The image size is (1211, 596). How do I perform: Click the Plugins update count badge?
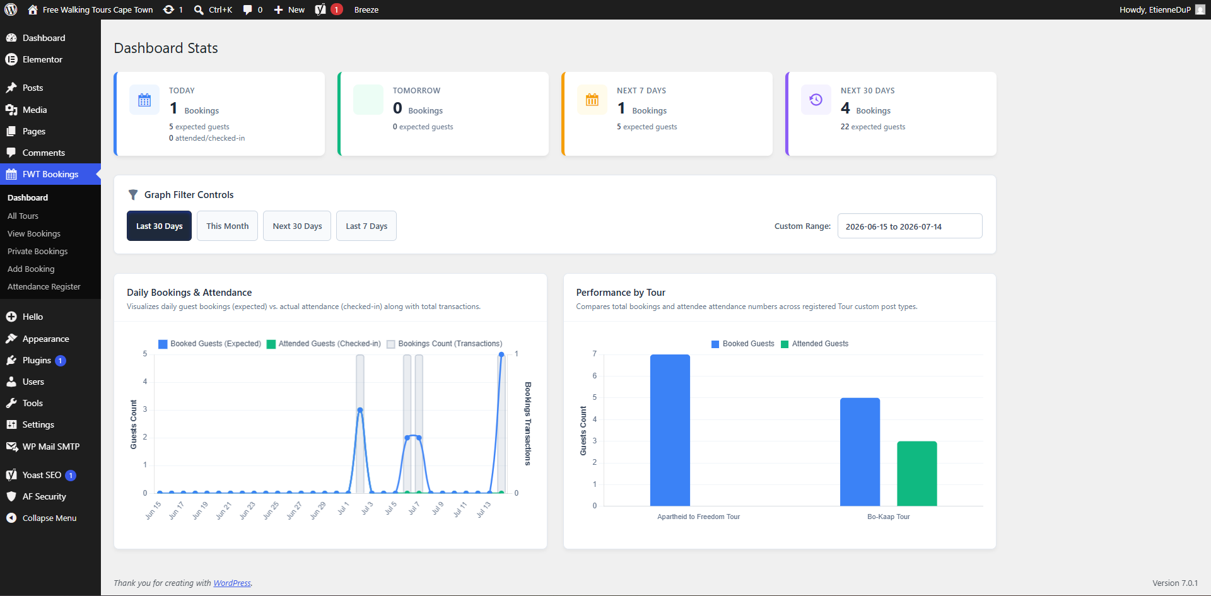tap(61, 361)
